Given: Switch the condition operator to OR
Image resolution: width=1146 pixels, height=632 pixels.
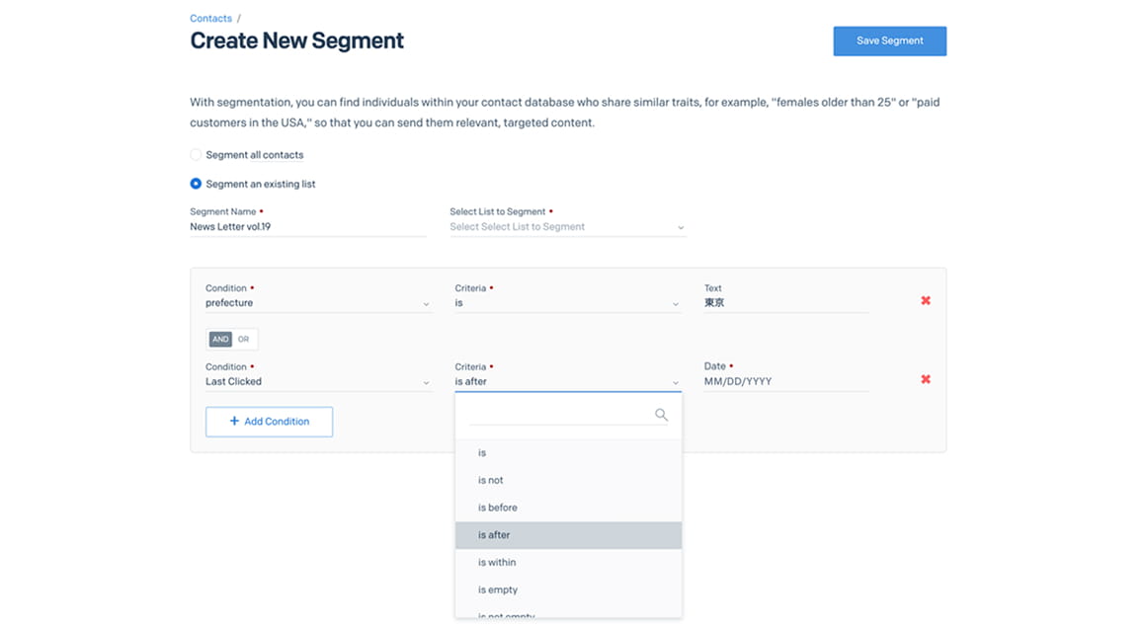Looking at the screenshot, I should [x=244, y=340].
